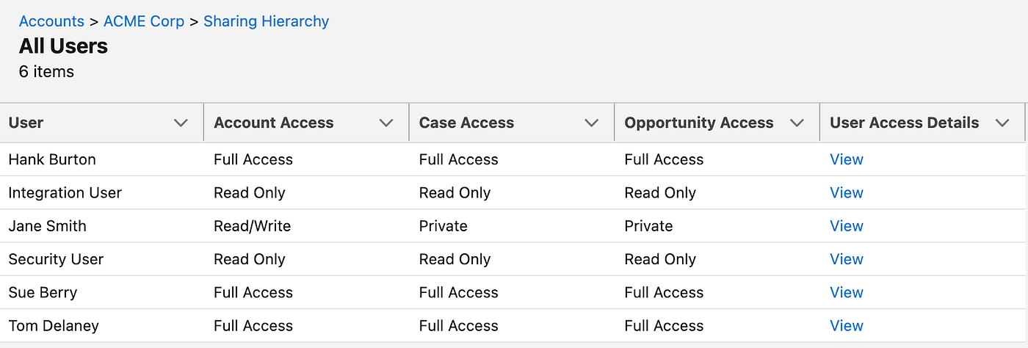The image size is (1028, 348).
Task: Click the Sharing Hierarchy breadcrumb link
Action: (266, 21)
